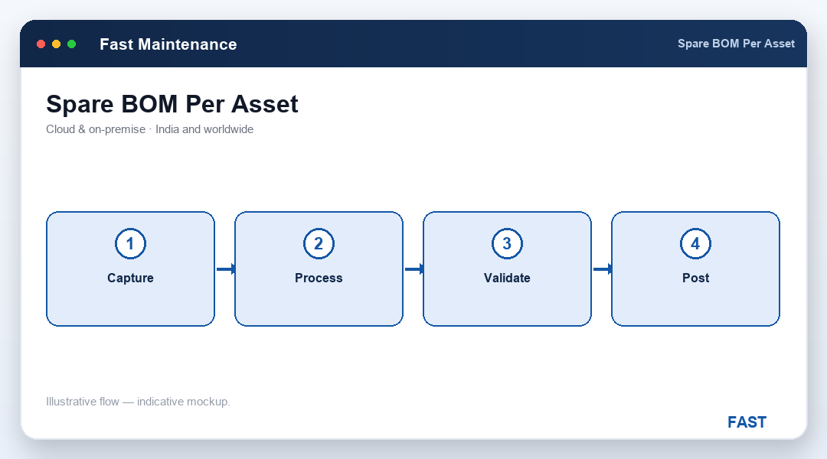Screen dimensions: 827x459
Task: Open the Post step card
Action: (695, 269)
